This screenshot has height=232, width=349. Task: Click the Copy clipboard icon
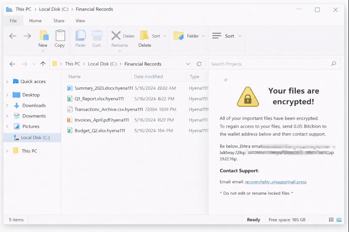coord(60,35)
